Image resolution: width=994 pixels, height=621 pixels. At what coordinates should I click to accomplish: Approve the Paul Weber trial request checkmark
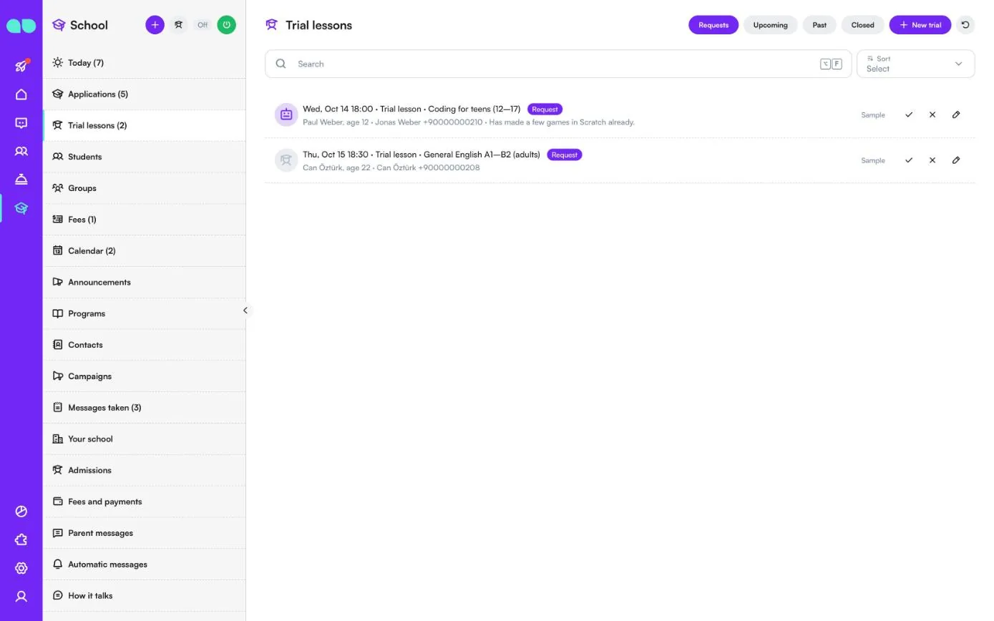point(909,114)
